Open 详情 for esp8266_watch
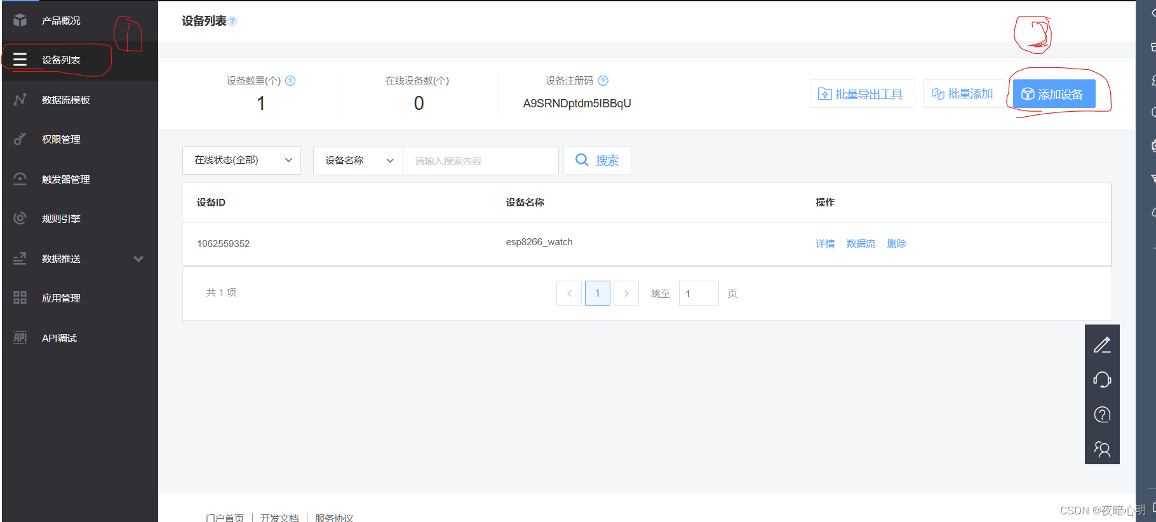This screenshot has width=1156, height=522. (825, 244)
